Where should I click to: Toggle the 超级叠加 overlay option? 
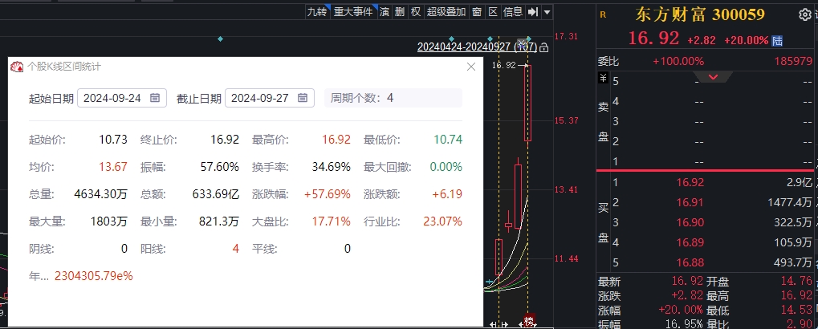[x=446, y=12]
